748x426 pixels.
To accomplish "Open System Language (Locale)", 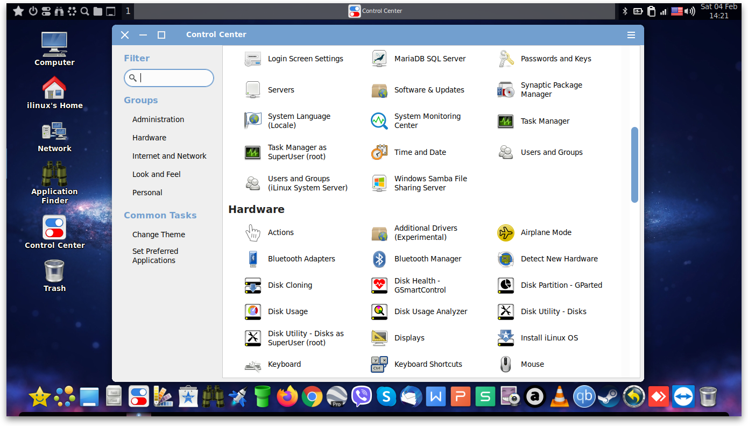I will [288, 121].
